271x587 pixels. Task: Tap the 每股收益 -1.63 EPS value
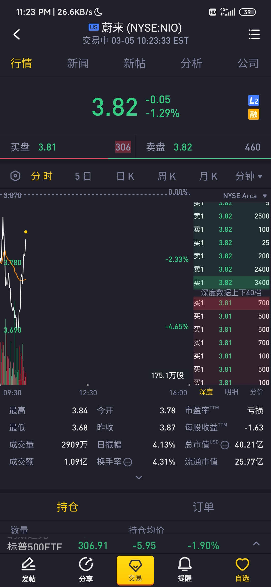(x=254, y=428)
